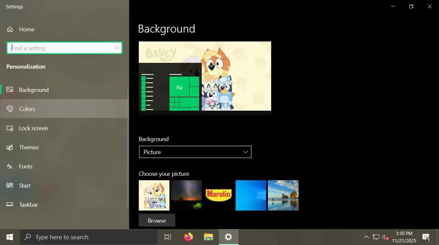The image size is (439, 245).
Task: Choose the night sky Milky Way thumbnail
Action: click(186, 195)
